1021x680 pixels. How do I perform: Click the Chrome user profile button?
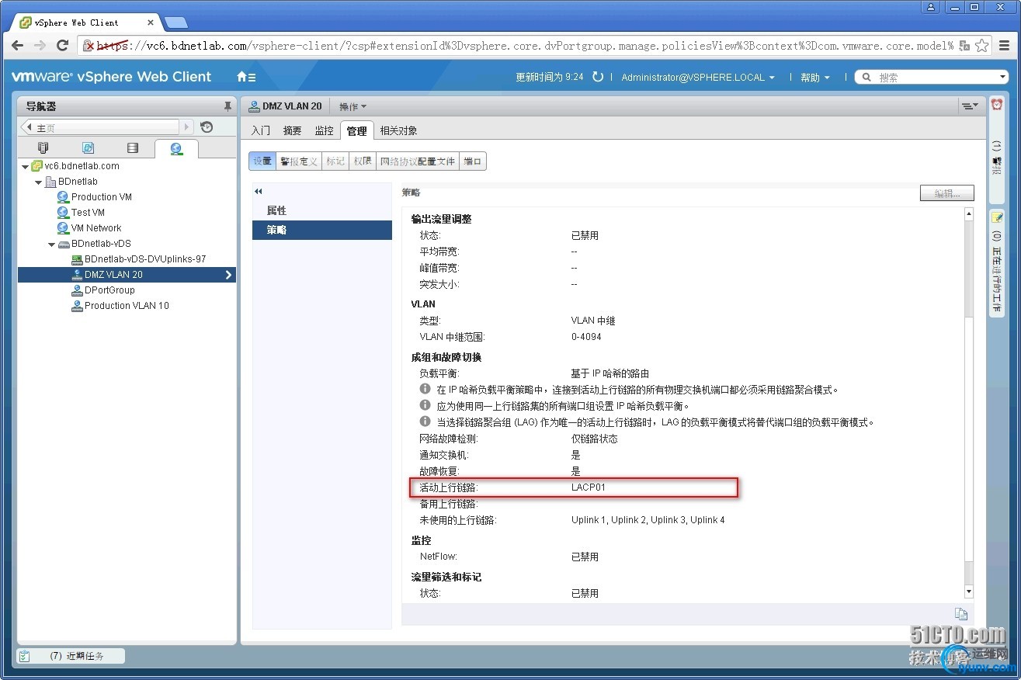931,7
